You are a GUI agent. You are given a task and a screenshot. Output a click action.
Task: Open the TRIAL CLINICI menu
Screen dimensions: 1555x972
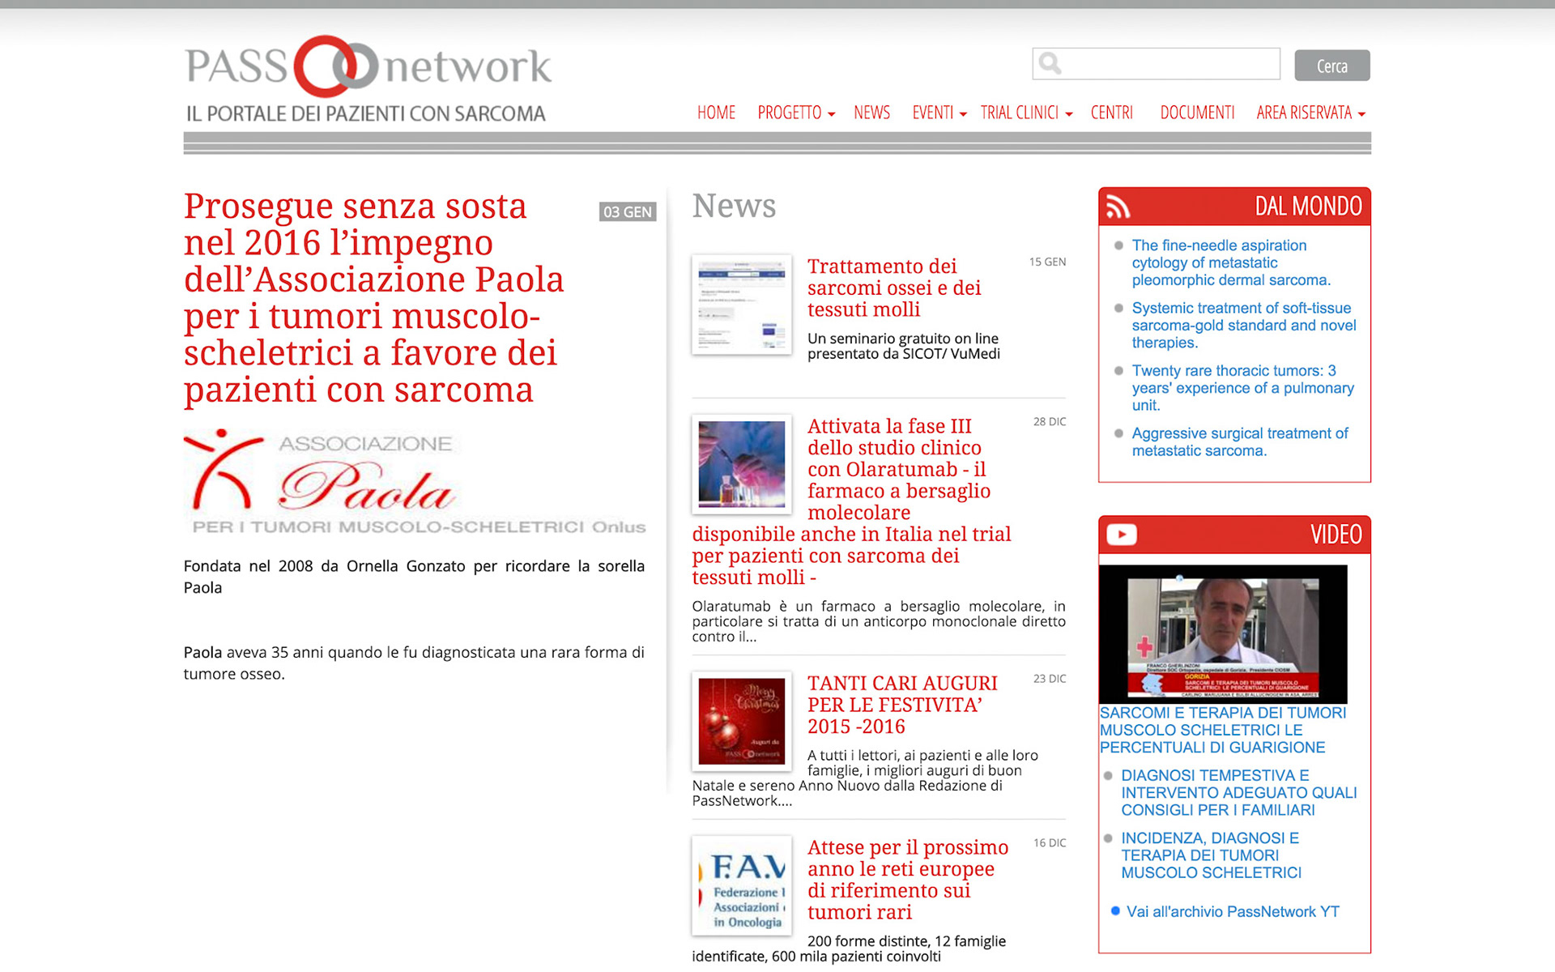[1019, 113]
